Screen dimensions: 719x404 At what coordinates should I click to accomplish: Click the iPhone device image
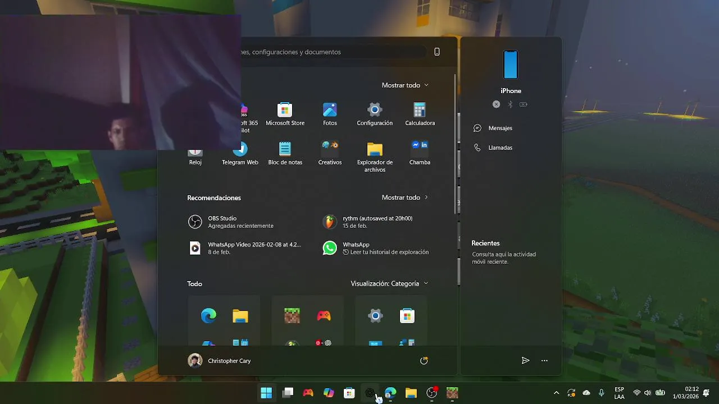[x=511, y=65]
